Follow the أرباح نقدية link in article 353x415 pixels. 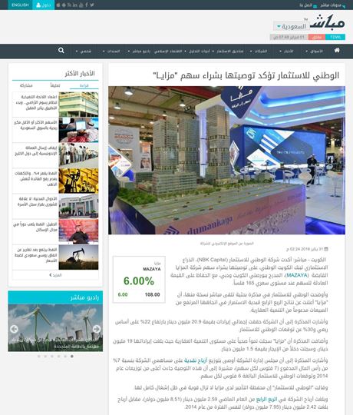click(x=196, y=360)
